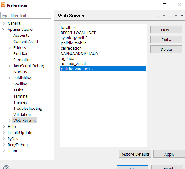Expand the Team tree node
The height and width of the screenshot is (169, 185).
click(x=4, y=151)
